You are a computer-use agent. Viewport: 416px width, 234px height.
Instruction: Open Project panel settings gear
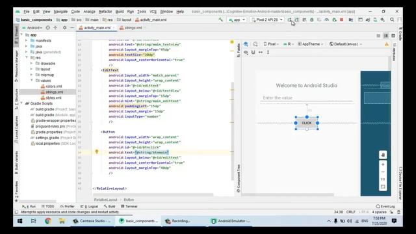(64, 27)
